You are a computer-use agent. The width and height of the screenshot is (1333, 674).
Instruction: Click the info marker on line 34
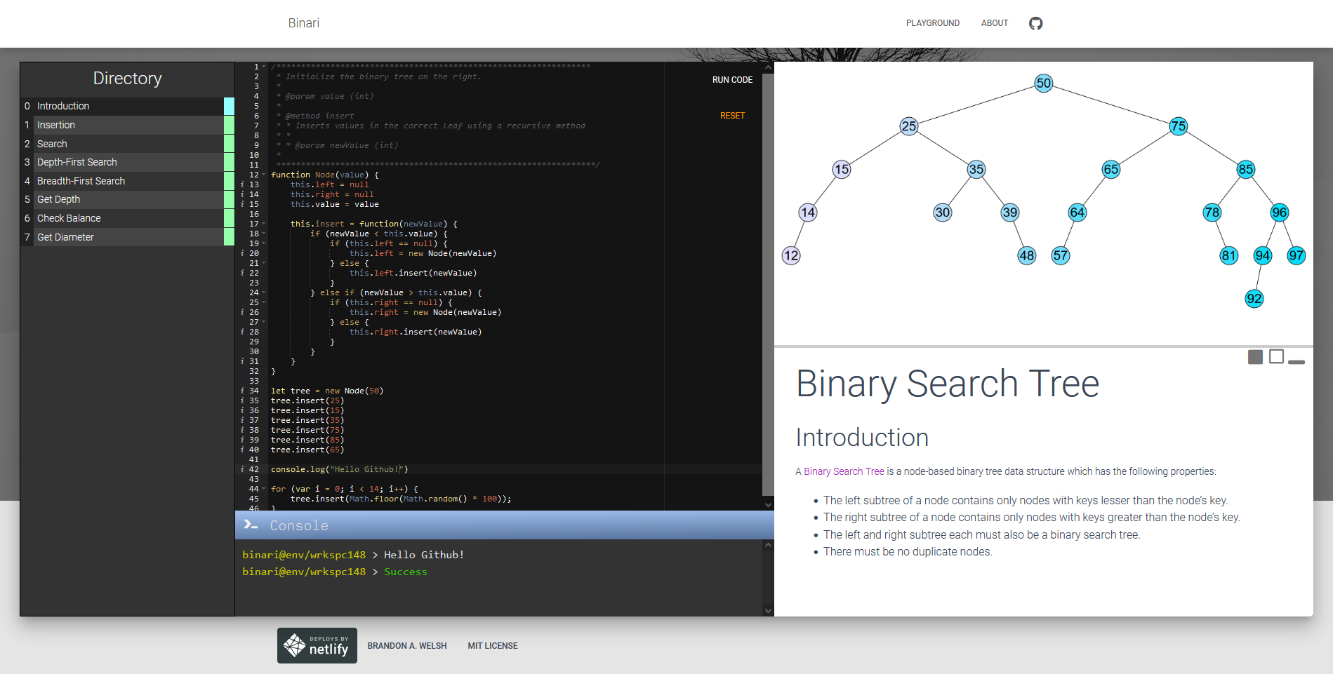pyautogui.click(x=242, y=391)
